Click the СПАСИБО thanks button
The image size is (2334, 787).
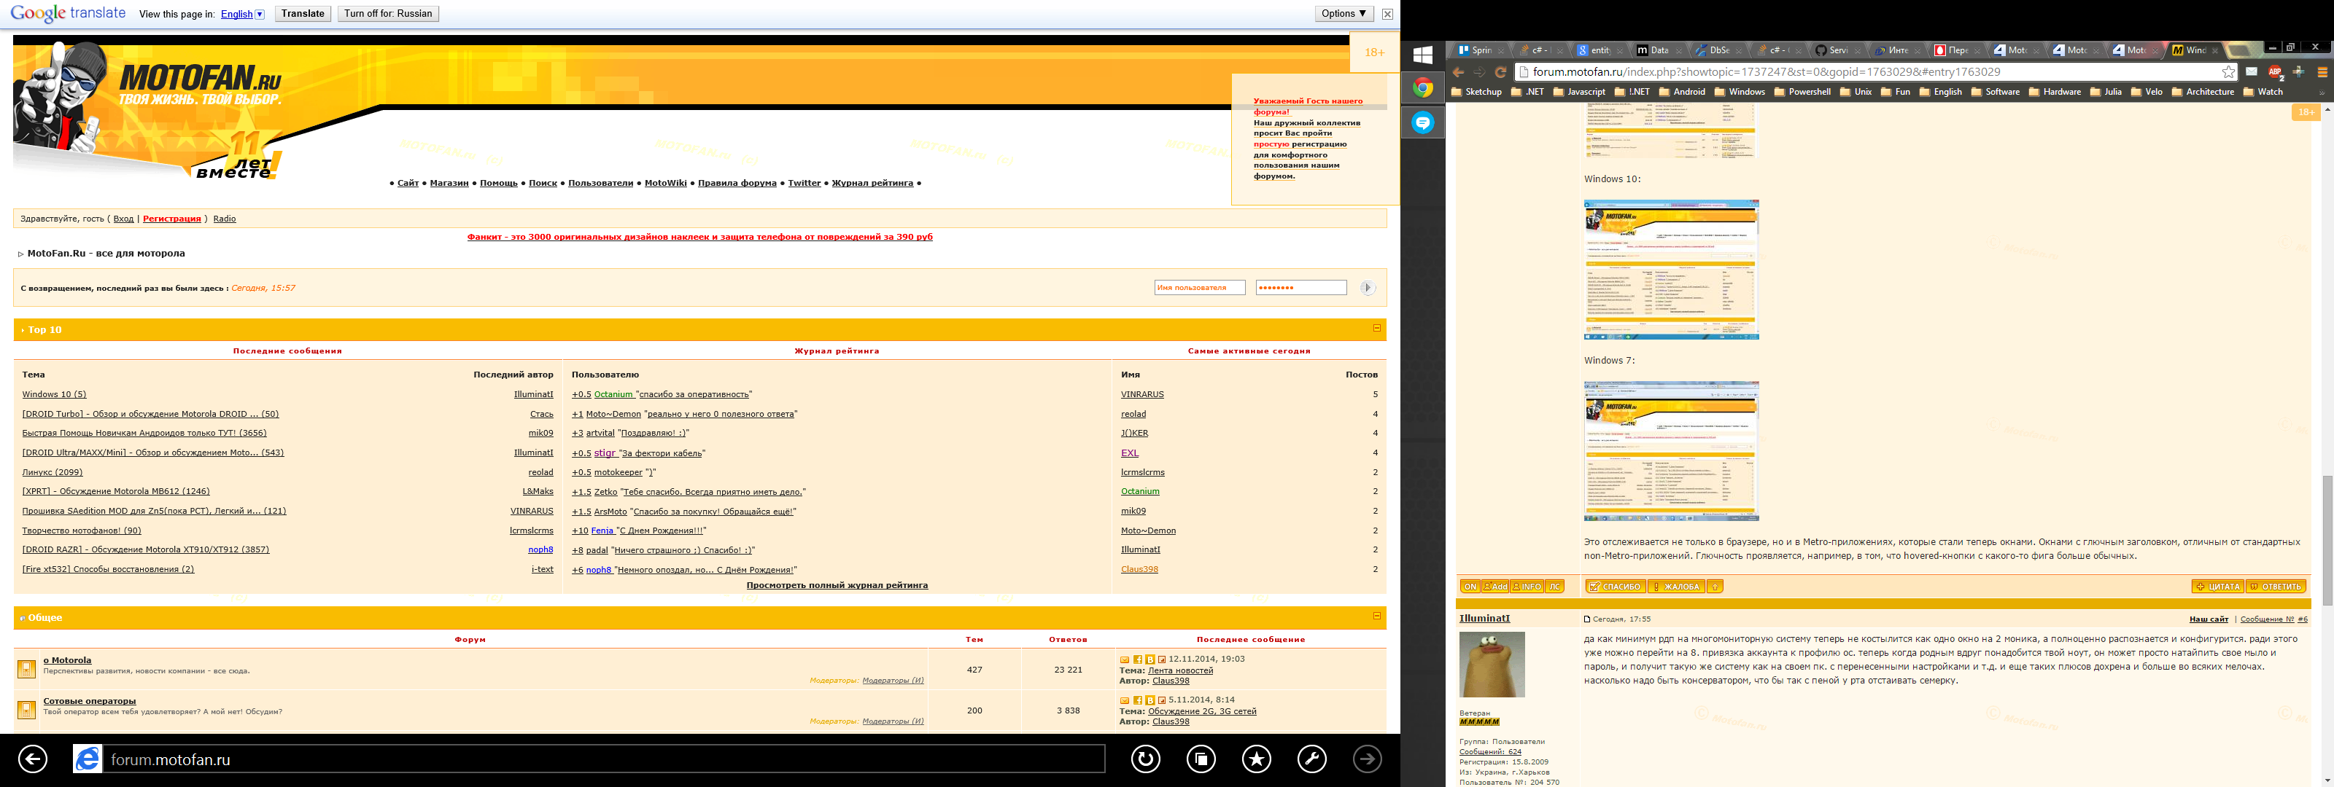click(x=1615, y=587)
